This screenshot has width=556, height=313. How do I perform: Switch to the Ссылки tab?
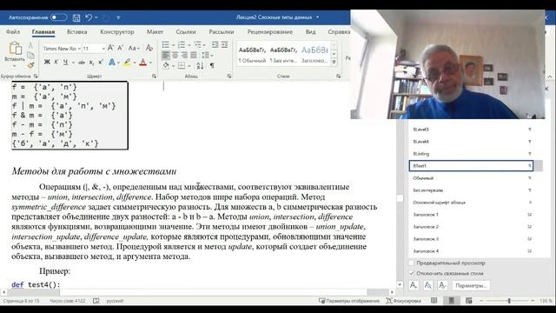186,31
